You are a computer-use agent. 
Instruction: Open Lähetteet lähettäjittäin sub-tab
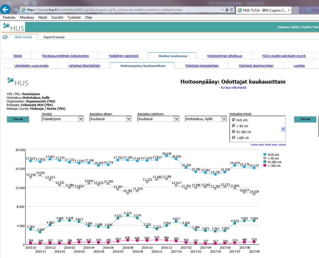click(84, 65)
